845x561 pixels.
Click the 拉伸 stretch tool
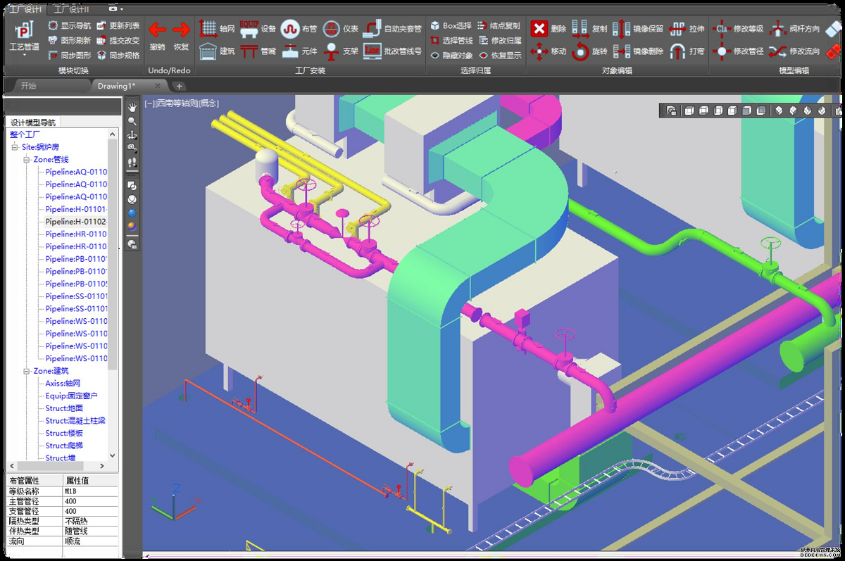(687, 29)
